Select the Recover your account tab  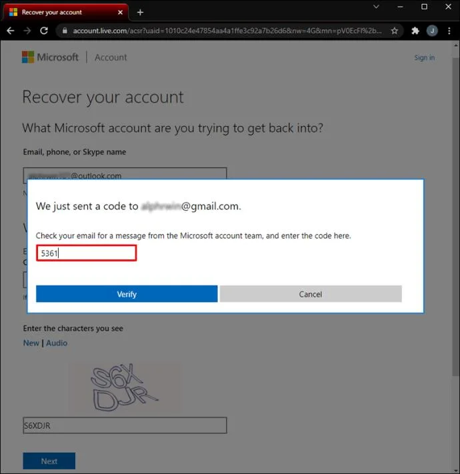pos(65,12)
